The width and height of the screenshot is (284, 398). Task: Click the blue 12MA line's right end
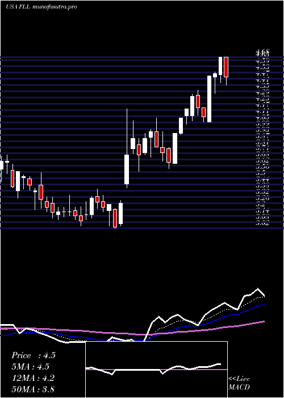pos(264,305)
